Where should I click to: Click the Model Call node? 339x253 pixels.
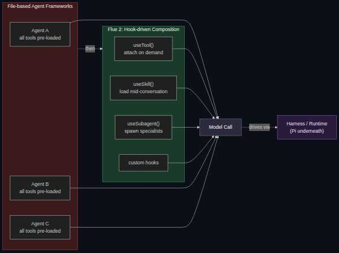point(220,127)
